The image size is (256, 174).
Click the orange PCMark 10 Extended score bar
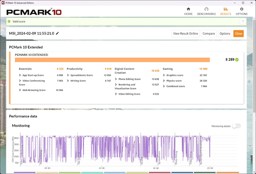[112, 60]
